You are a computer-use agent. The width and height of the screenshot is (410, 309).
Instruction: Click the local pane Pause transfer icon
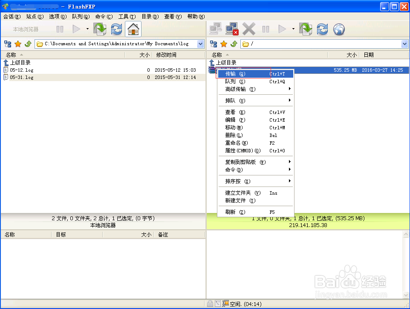[60, 29]
